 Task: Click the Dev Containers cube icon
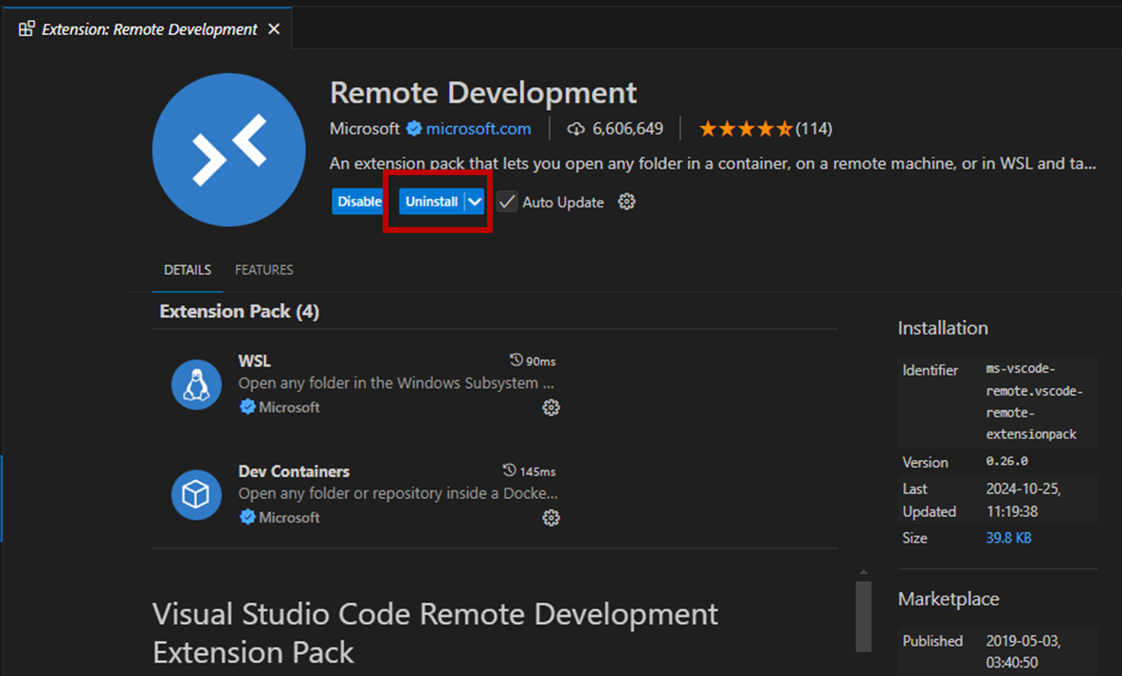click(196, 494)
